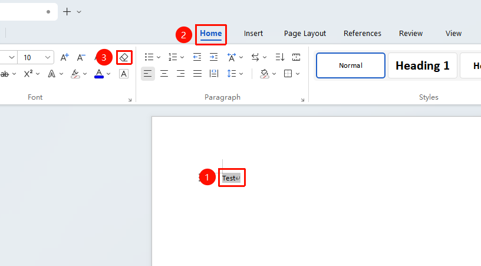Toggle align left button
Viewport: 481px width, 266px height.
(147, 74)
